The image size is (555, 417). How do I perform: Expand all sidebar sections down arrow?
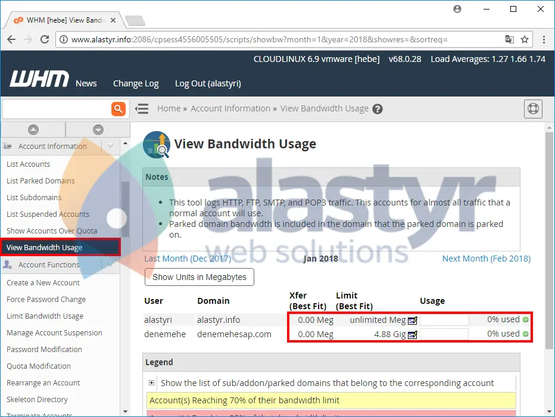[98, 129]
